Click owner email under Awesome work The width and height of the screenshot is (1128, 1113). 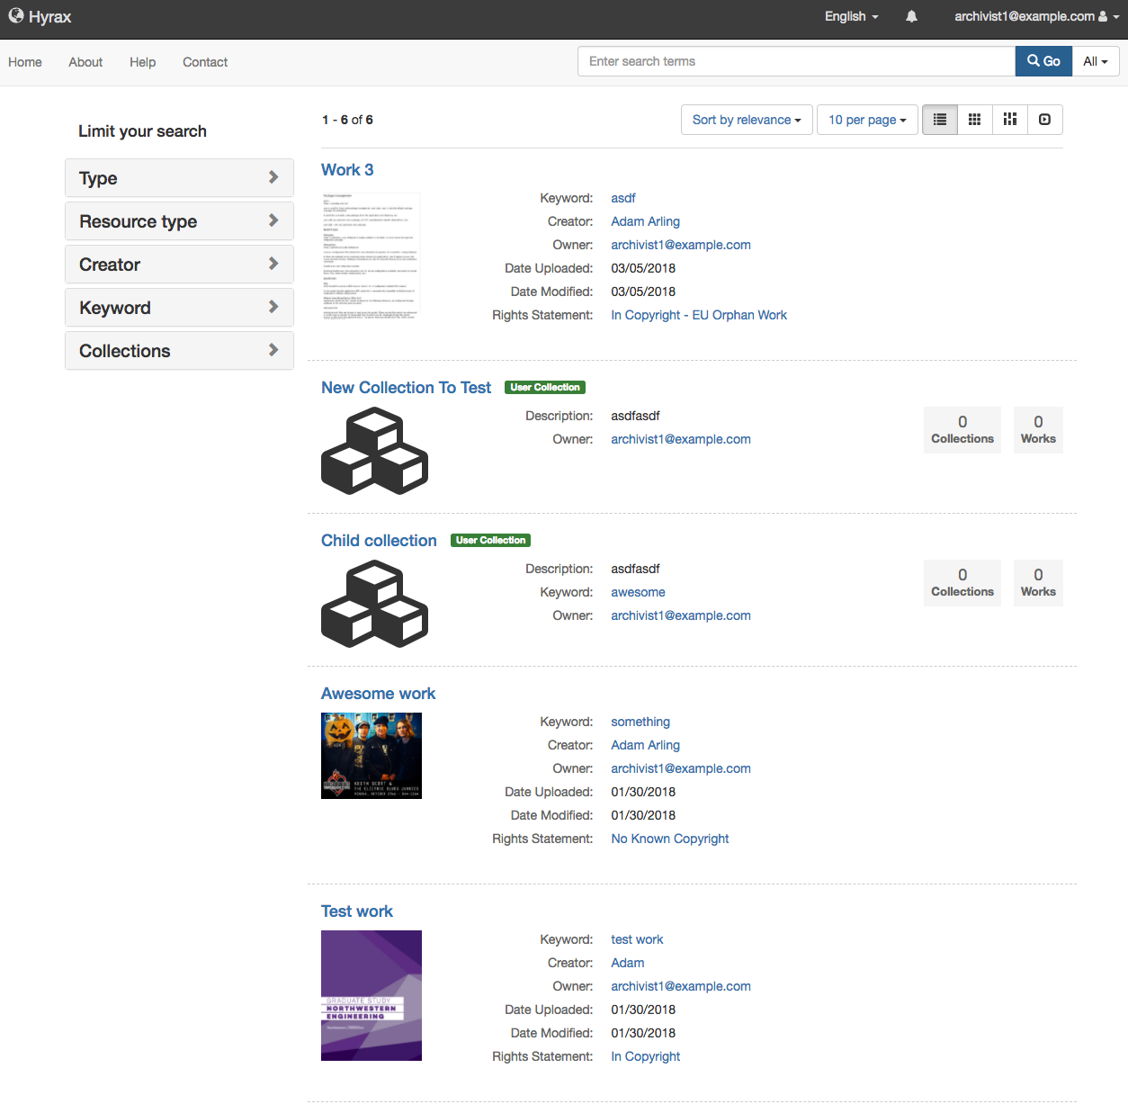tap(681, 768)
